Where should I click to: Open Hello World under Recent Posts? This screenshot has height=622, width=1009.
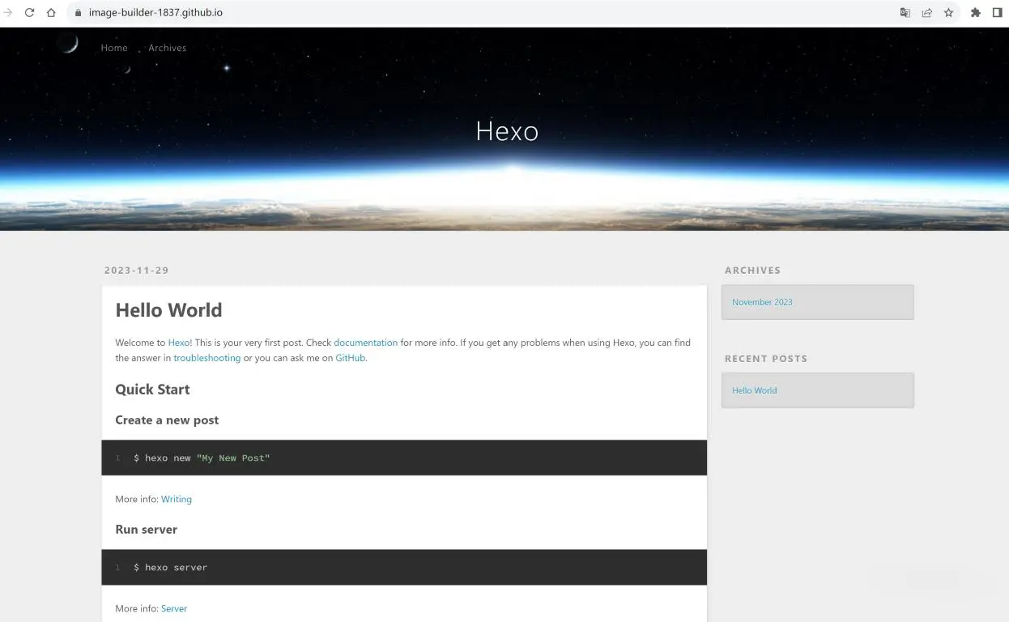754,390
